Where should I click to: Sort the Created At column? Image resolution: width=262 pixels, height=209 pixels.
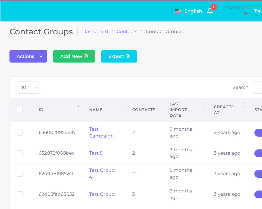pos(244,104)
